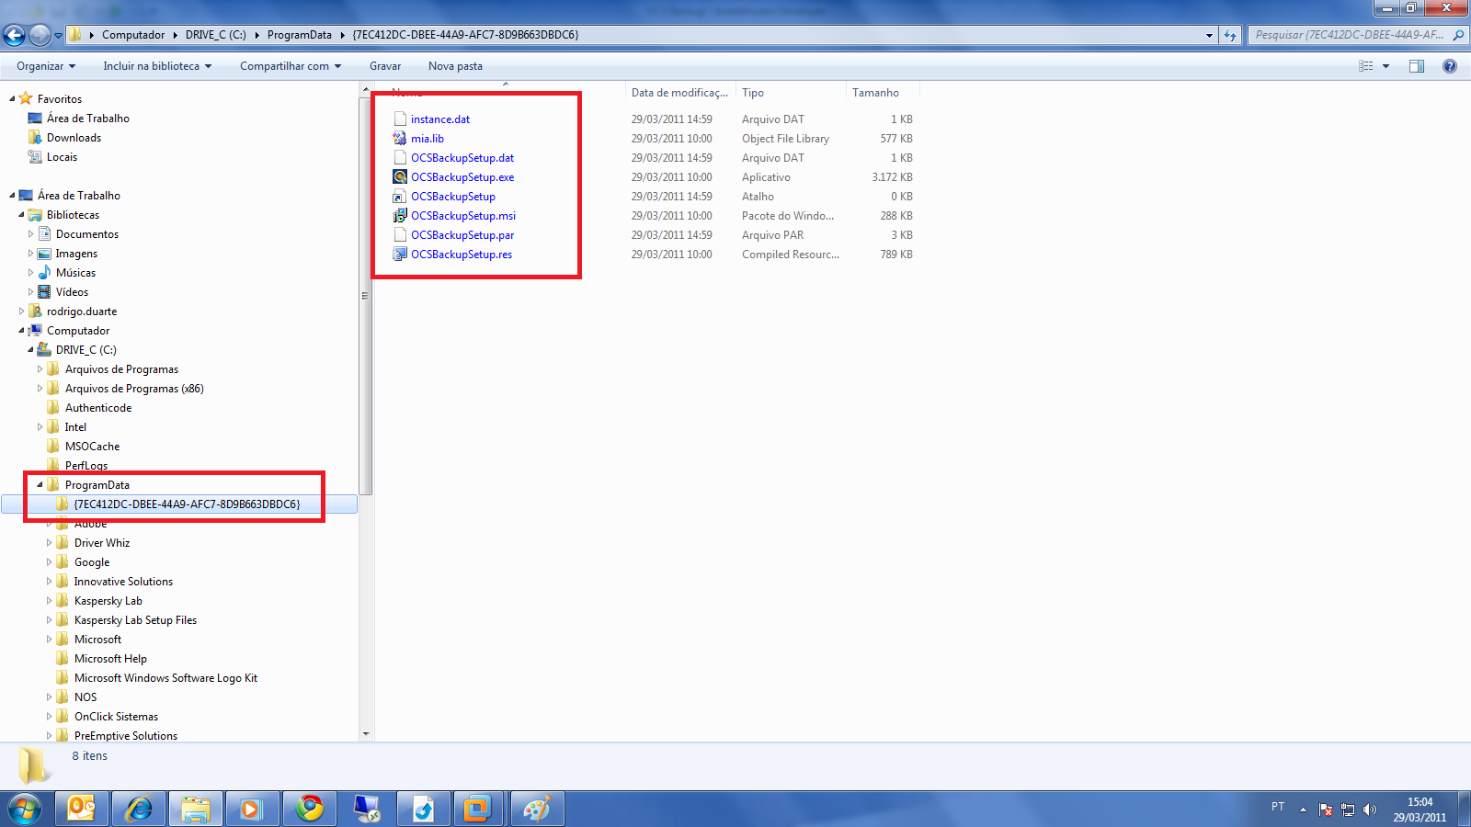
Task: Open the Driver Whiz folder
Action: 102,543
